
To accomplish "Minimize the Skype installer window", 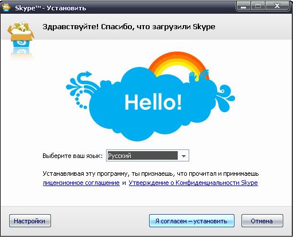I will [243, 7].
